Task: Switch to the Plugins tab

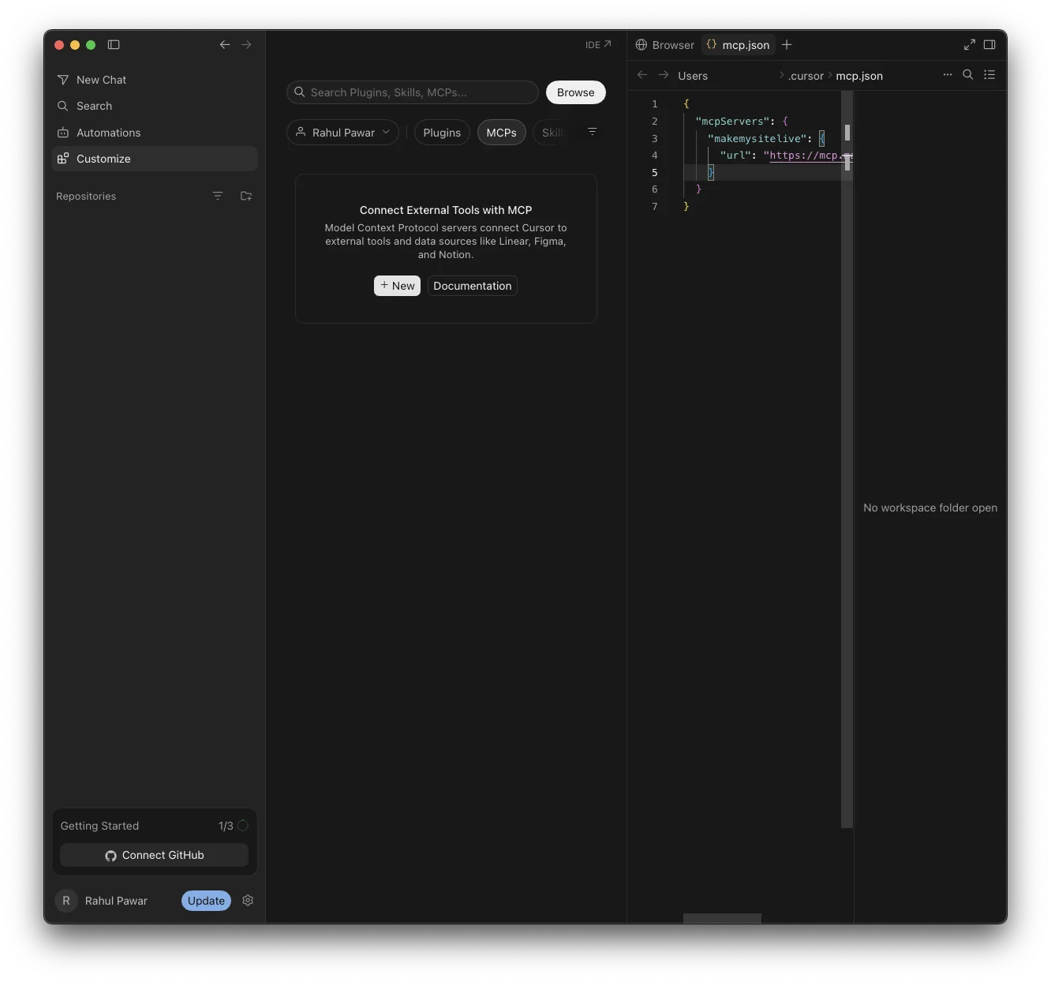Action: point(442,133)
